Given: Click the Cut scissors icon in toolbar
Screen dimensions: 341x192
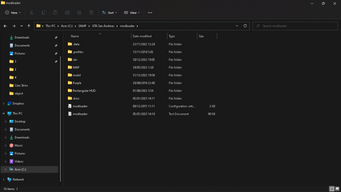Looking at the screenshot, I should click(31, 13).
